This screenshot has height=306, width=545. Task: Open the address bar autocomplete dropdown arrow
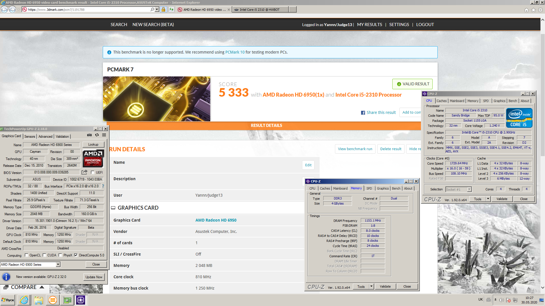point(157,9)
